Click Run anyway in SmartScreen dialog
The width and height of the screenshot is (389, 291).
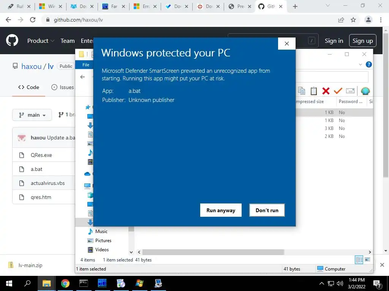pyautogui.click(x=221, y=210)
